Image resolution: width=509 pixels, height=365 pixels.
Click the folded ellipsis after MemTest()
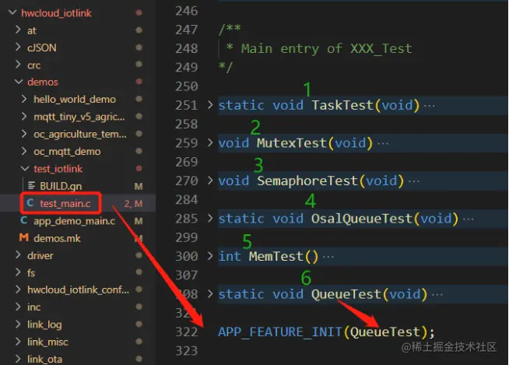tap(328, 257)
